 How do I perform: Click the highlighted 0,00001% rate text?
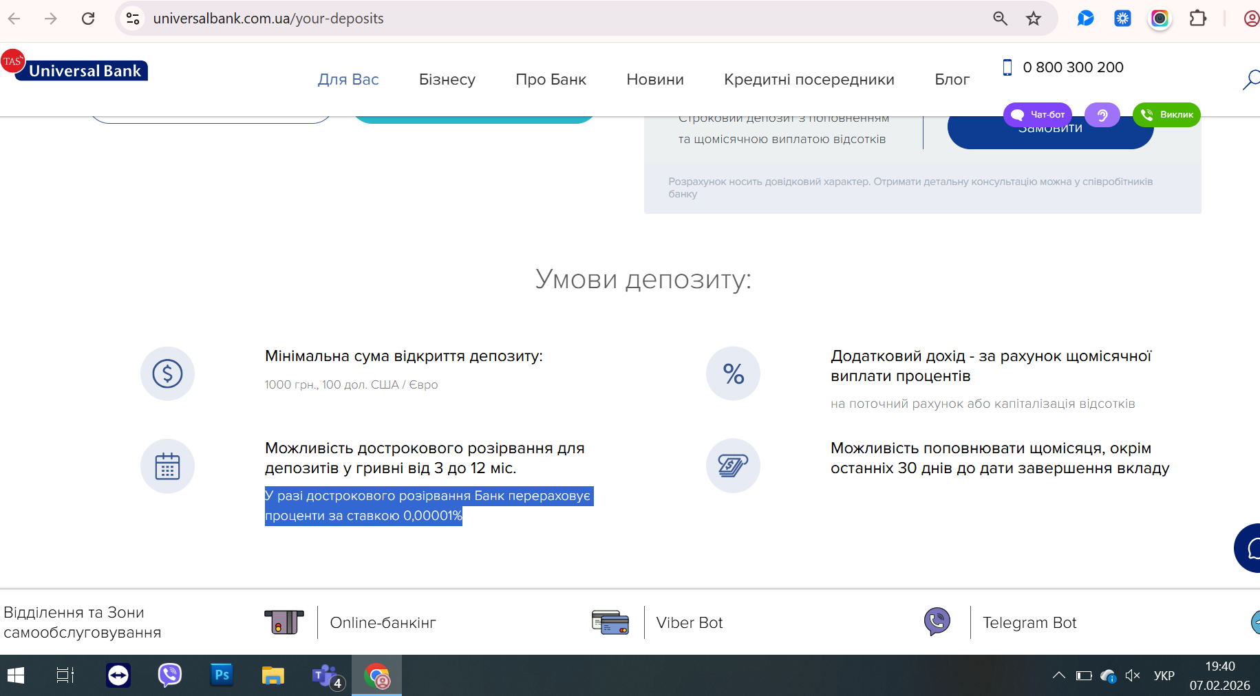[x=433, y=516]
